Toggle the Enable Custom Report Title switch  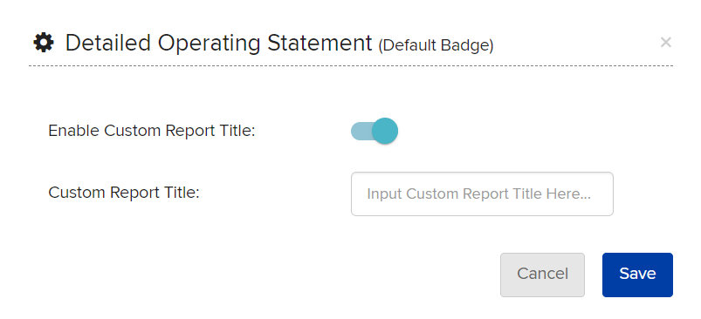pos(375,131)
